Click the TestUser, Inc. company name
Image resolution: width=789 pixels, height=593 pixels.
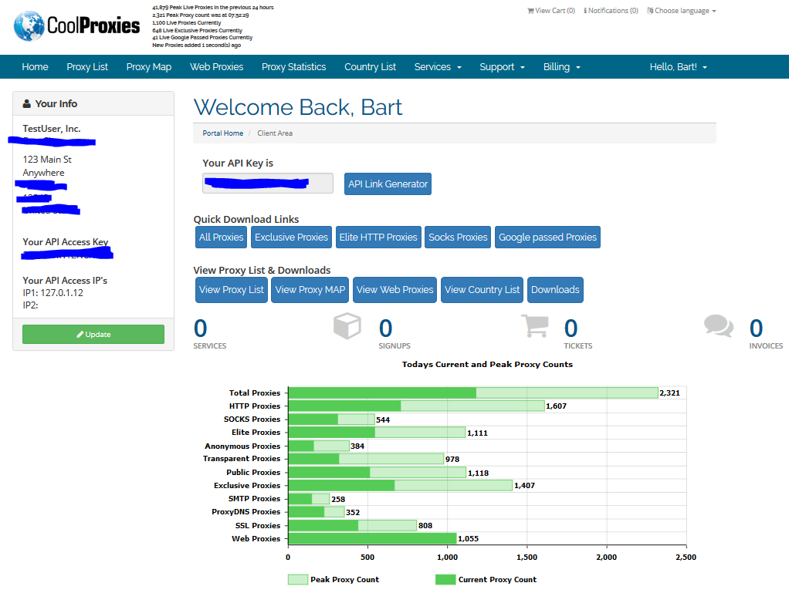(x=51, y=129)
